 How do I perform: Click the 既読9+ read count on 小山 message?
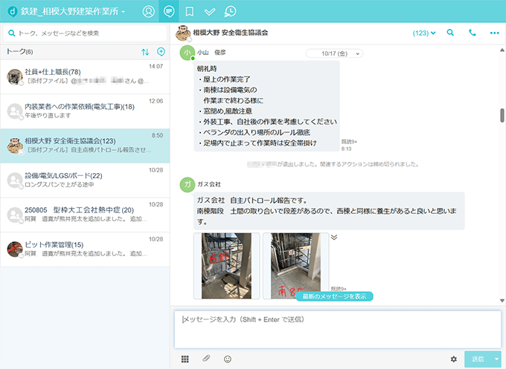pos(349,142)
